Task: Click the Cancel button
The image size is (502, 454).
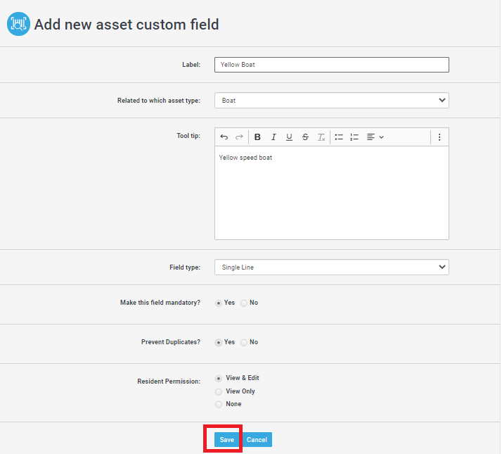Action: pyautogui.click(x=257, y=439)
